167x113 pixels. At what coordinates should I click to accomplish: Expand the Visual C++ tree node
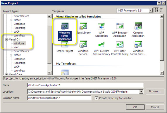tap(6, 74)
